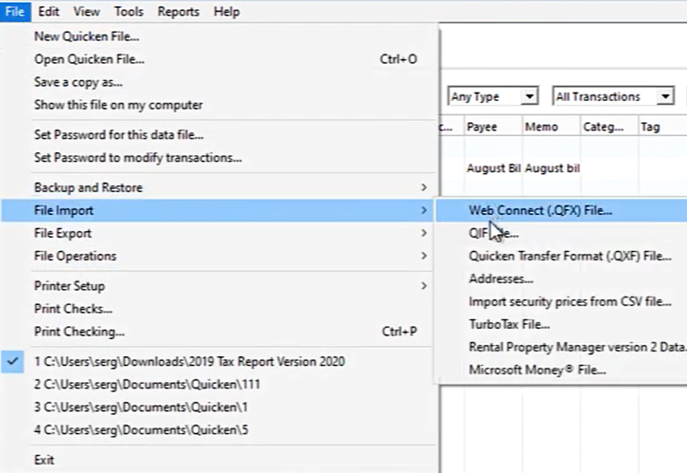Choose Set Password for this data file...
Screen dimensions: 687x473
click(218, 135)
